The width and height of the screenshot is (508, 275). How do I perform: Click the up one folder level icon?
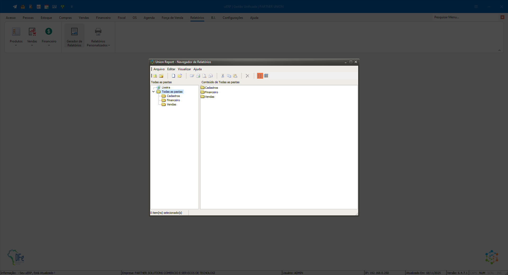tap(155, 76)
